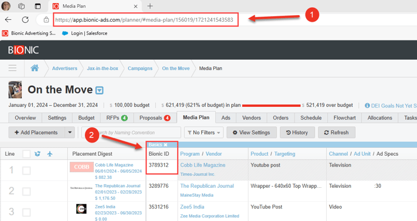Switch to the Overview tab
The height and width of the screenshot is (221, 417).
click(25, 118)
